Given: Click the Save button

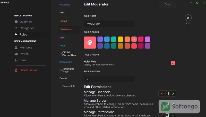Looking at the screenshot, I should tap(167, 4).
